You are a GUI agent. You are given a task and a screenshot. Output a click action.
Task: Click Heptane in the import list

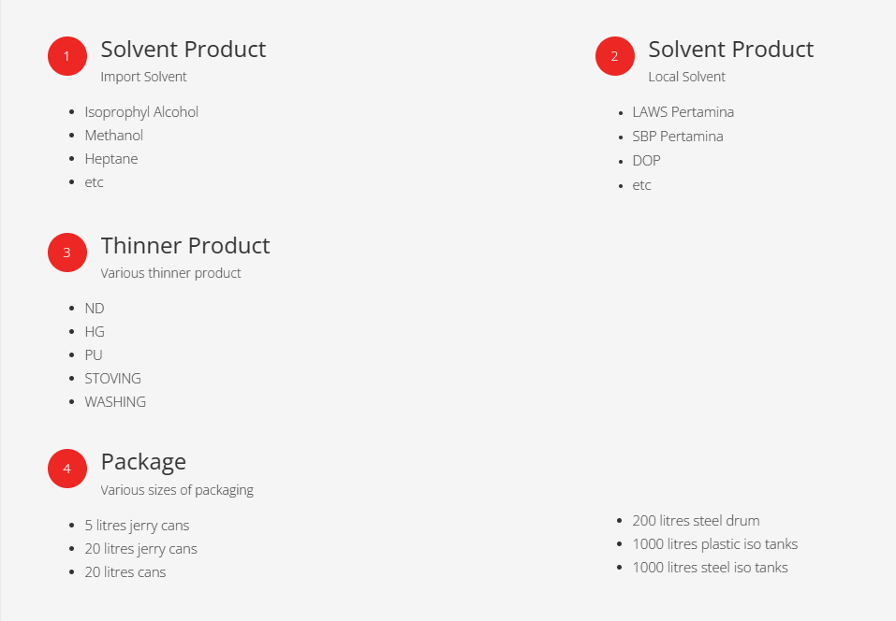click(110, 159)
